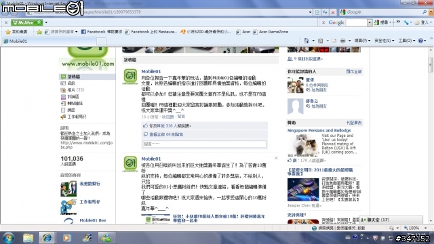This screenshot has width=434, height=244.
Task: Click the add-to-favorites bar star icon
Action: click(x=39, y=32)
